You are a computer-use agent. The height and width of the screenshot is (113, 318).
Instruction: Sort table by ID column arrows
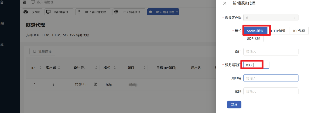[x=41, y=68]
